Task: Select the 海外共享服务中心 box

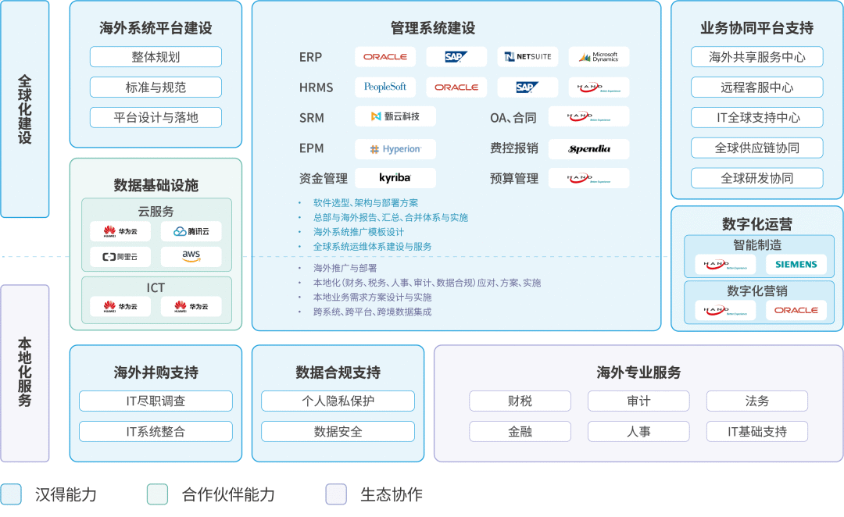Action: click(x=756, y=57)
